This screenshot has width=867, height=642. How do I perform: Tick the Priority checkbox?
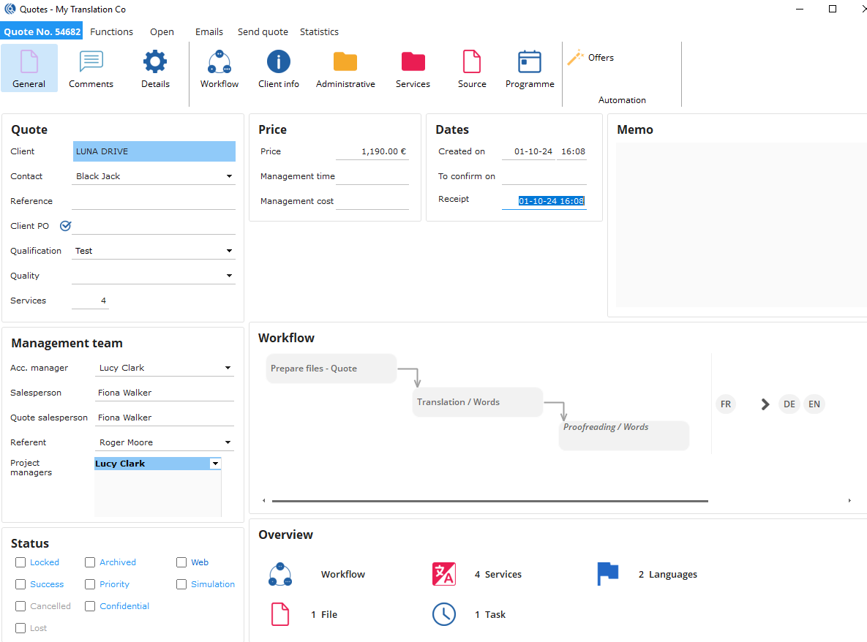pos(90,584)
